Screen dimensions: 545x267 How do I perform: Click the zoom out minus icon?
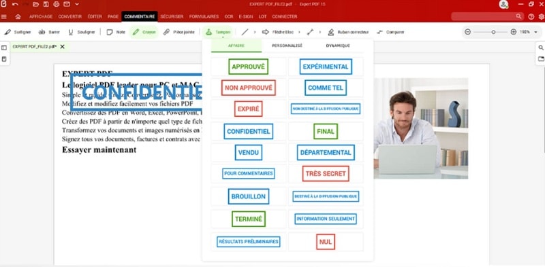pyautogui.click(x=467, y=32)
